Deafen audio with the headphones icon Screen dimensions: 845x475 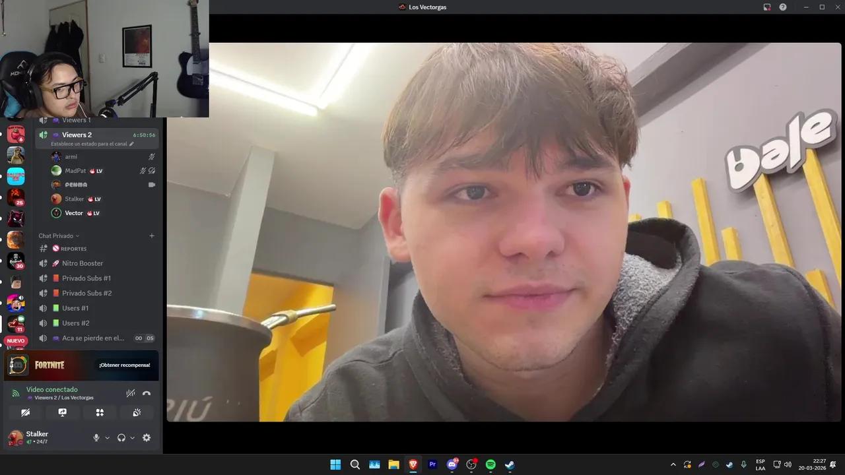tap(121, 437)
